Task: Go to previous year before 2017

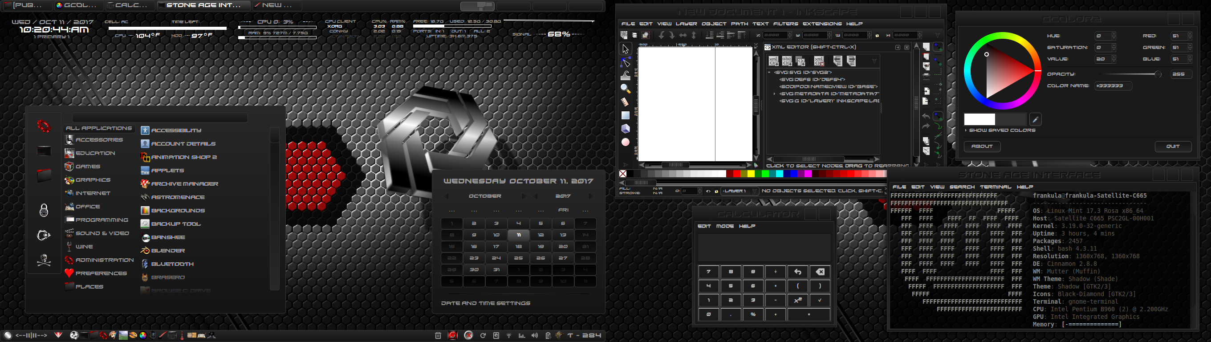Action: tap(536, 196)
